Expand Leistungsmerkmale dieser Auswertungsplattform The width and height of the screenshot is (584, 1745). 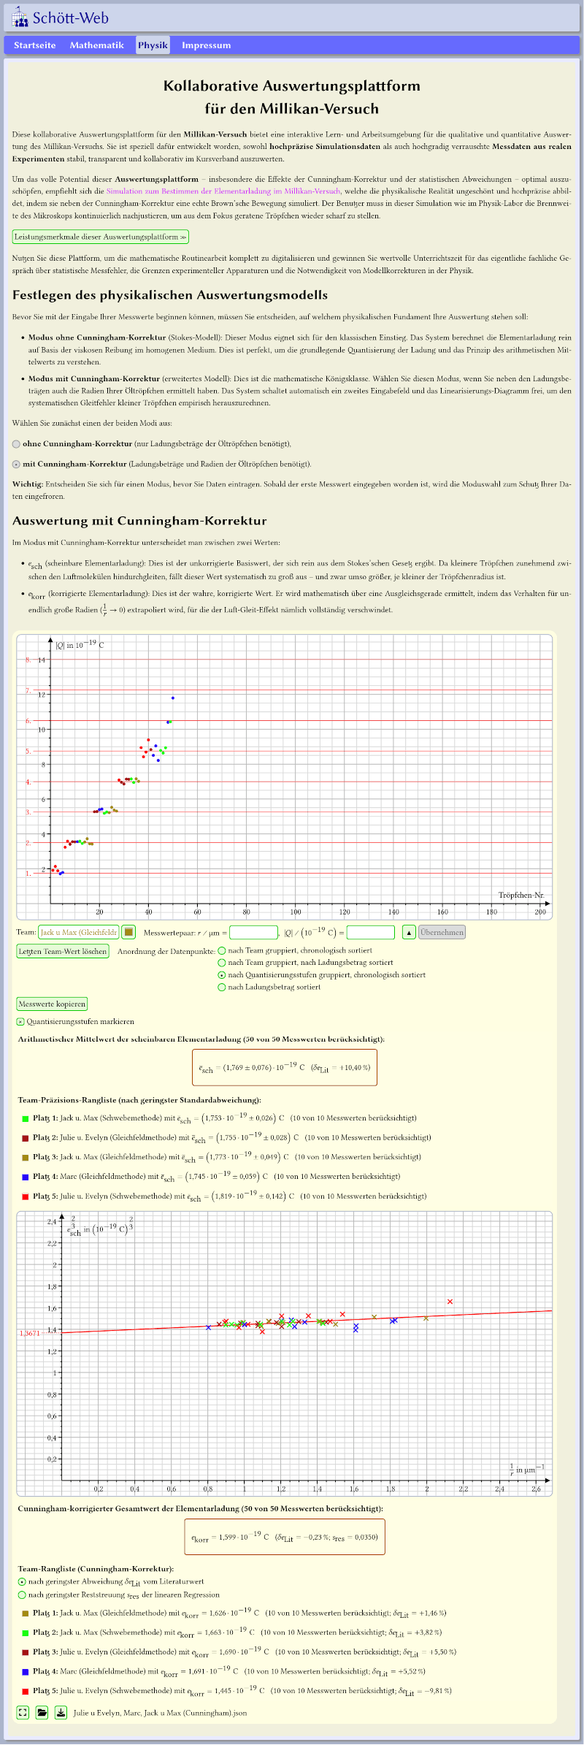pos(101,237)
